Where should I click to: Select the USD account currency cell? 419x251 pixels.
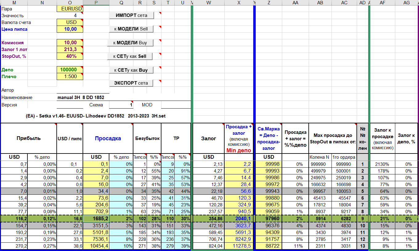(70, 22)
